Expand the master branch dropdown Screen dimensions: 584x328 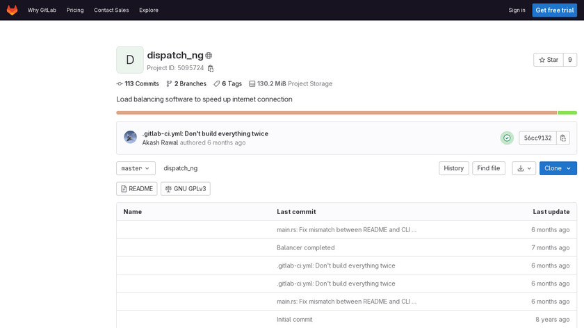point(136,168)
